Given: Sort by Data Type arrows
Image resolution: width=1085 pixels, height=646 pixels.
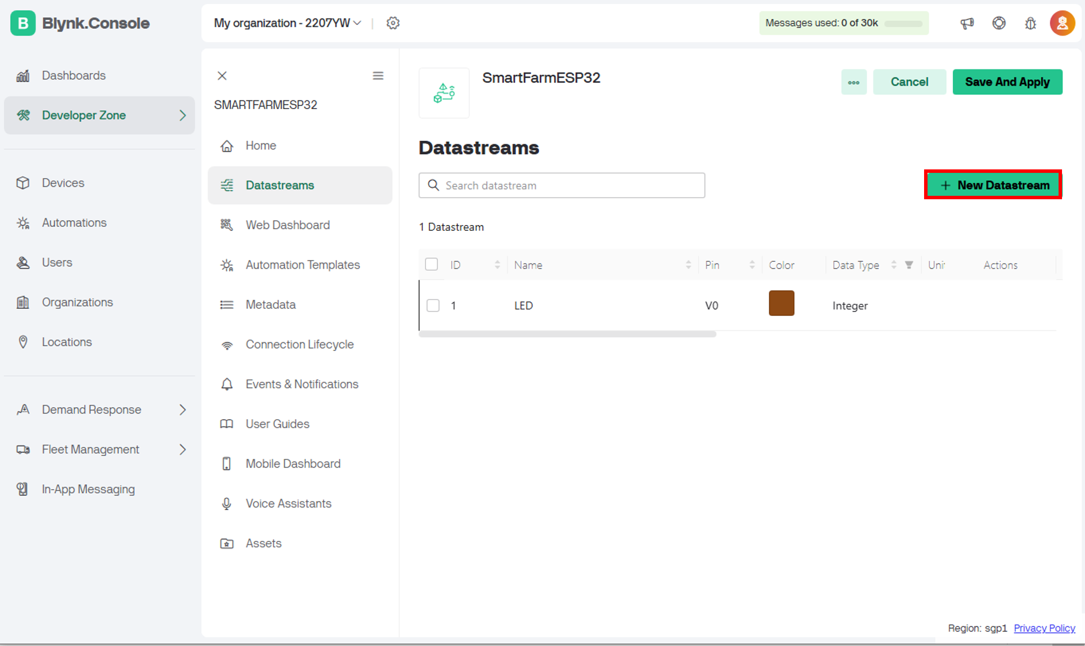Looking at the screenshot, I should 894,265.
